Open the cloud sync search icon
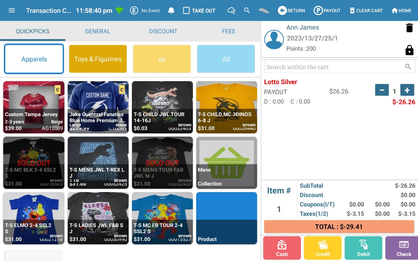The width and height of the screenshot is (418, 261). [x=231, y=10]
